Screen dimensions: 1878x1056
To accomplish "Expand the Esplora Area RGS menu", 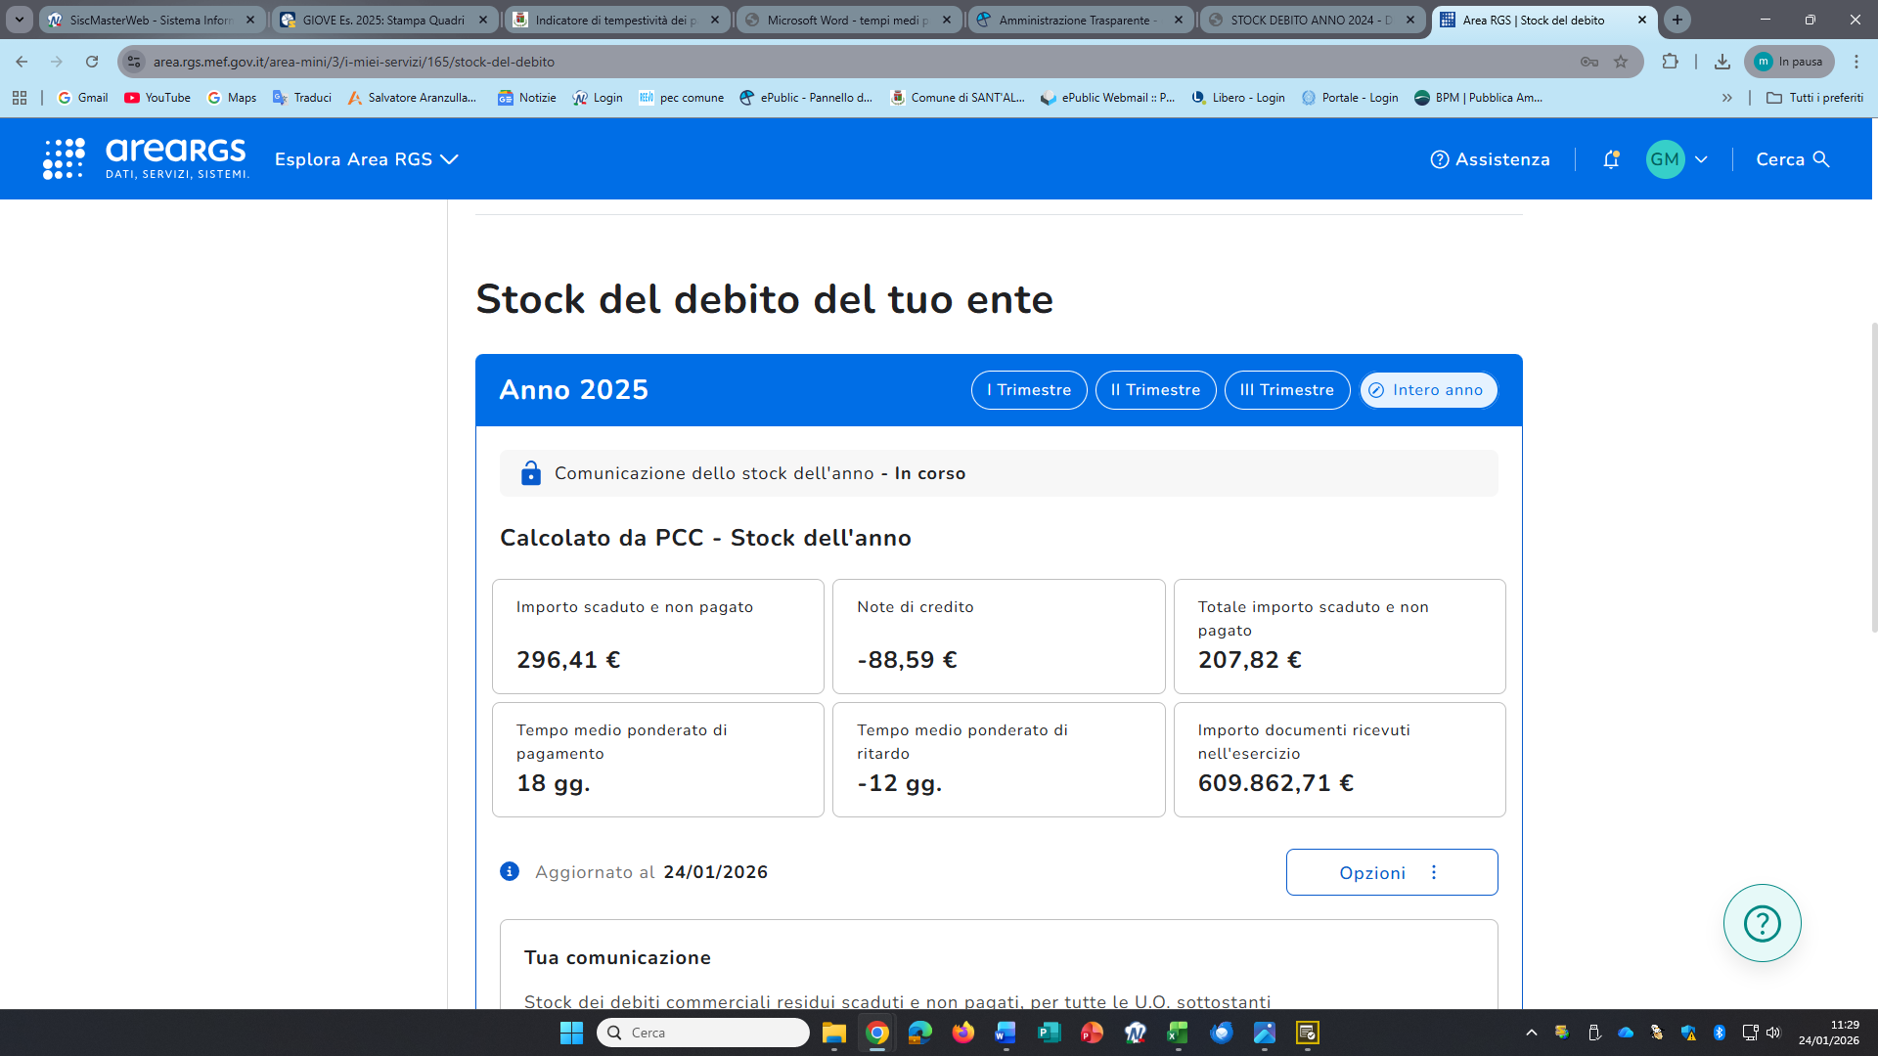I will pos(366,159).
